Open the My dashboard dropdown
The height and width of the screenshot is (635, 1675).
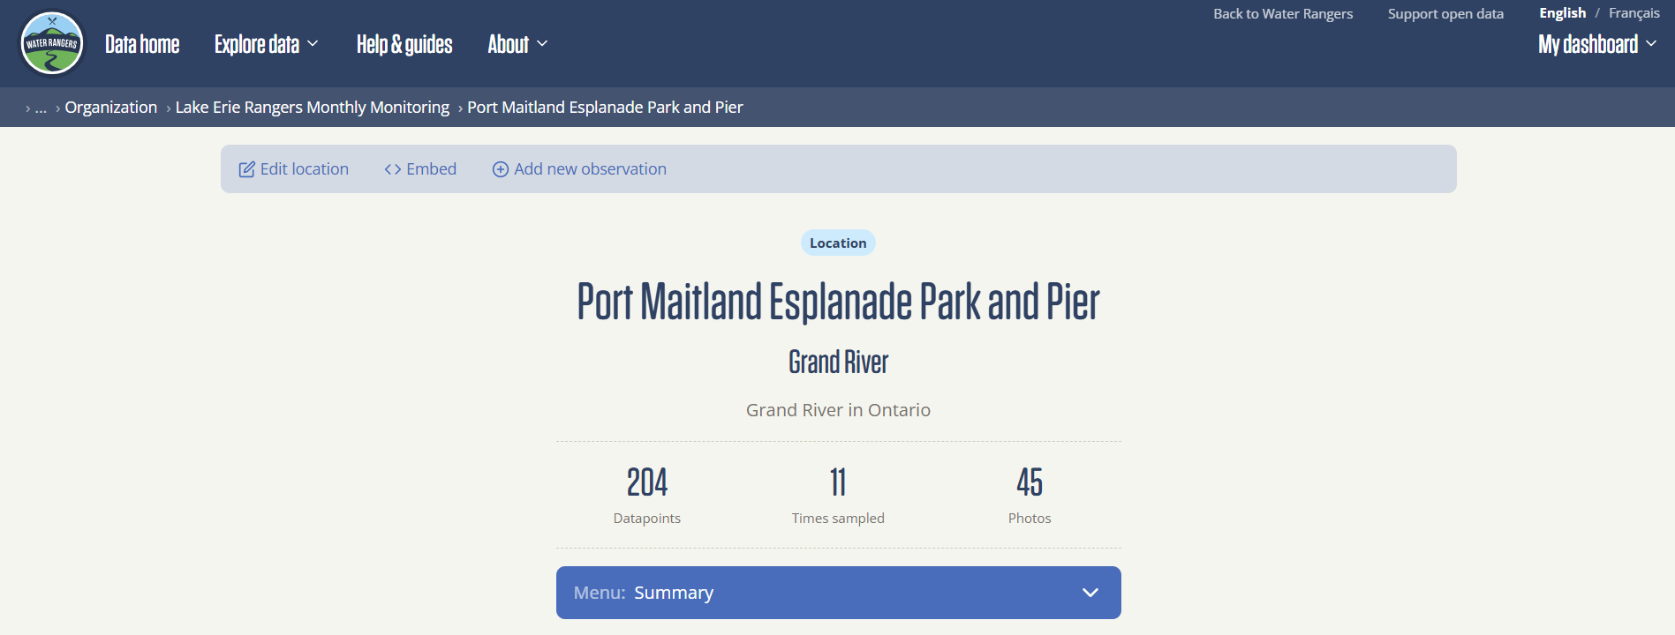(x=1597, y=44)
